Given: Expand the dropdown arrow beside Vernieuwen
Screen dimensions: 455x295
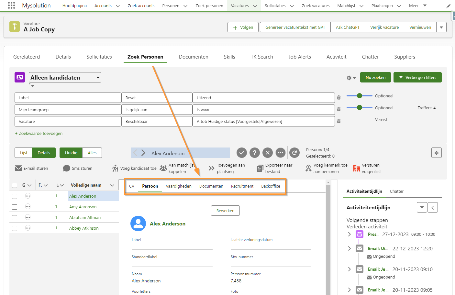Looking at the screenshot, I should point(441,27).
